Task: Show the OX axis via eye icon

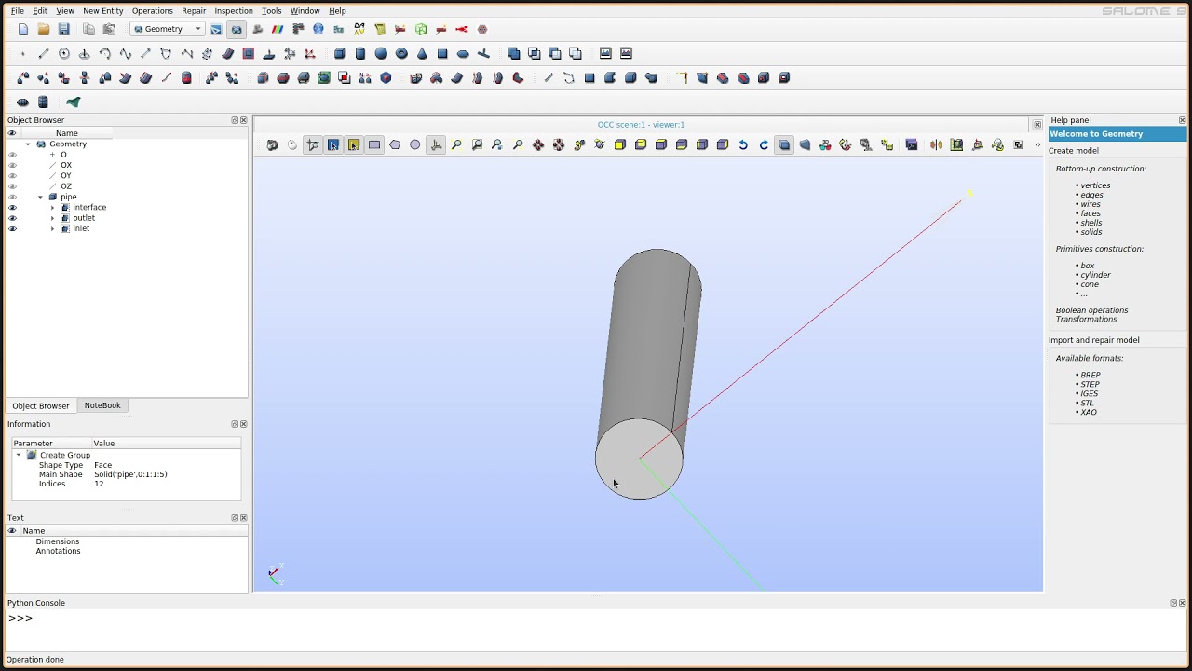Action: 12,165
